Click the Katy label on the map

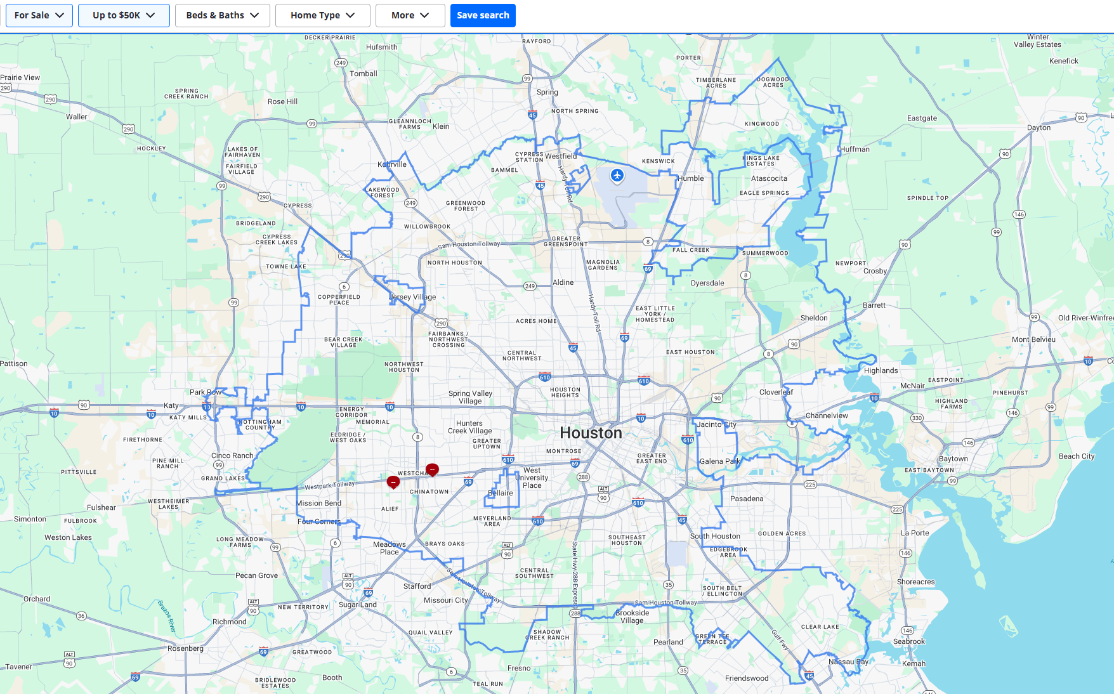click(171, 405)
